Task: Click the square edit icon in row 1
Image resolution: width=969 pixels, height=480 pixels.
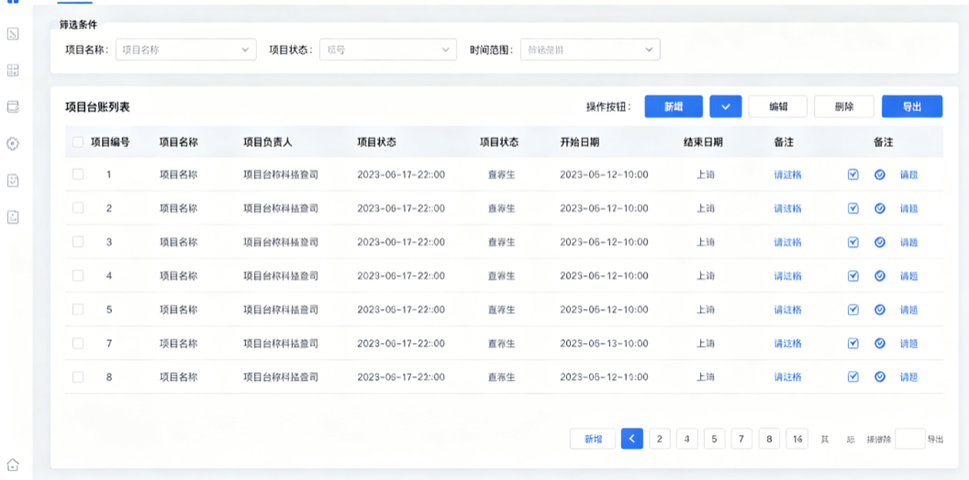Action: (852, 174)
